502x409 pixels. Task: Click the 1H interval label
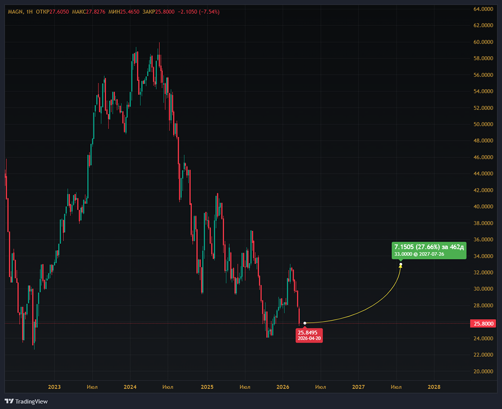point(29,12)
